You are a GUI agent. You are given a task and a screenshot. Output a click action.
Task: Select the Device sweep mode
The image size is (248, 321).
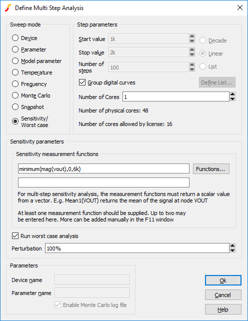[x=24, y=38]
